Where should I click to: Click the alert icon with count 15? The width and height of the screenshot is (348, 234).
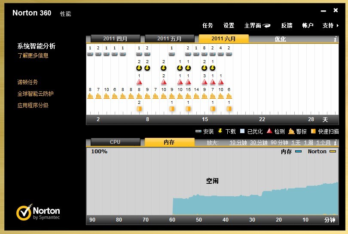click(x=188, y=96)
